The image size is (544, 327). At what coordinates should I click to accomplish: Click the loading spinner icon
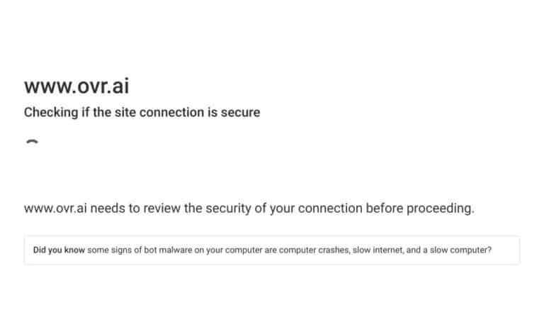click(33, 143)
